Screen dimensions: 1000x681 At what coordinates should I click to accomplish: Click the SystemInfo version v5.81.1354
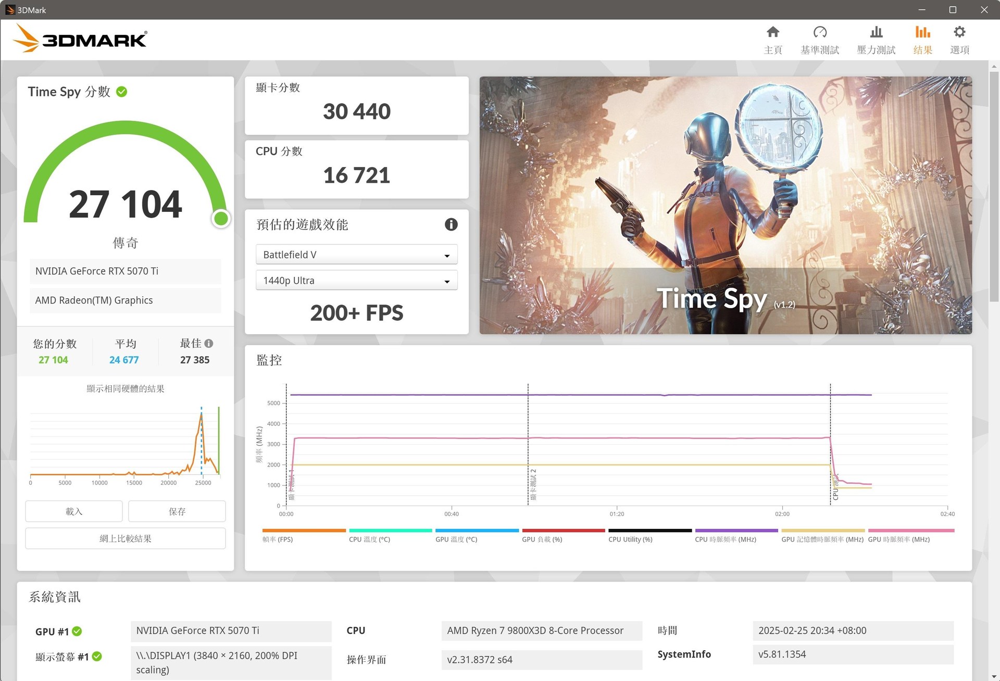click(x=853, y=654)
